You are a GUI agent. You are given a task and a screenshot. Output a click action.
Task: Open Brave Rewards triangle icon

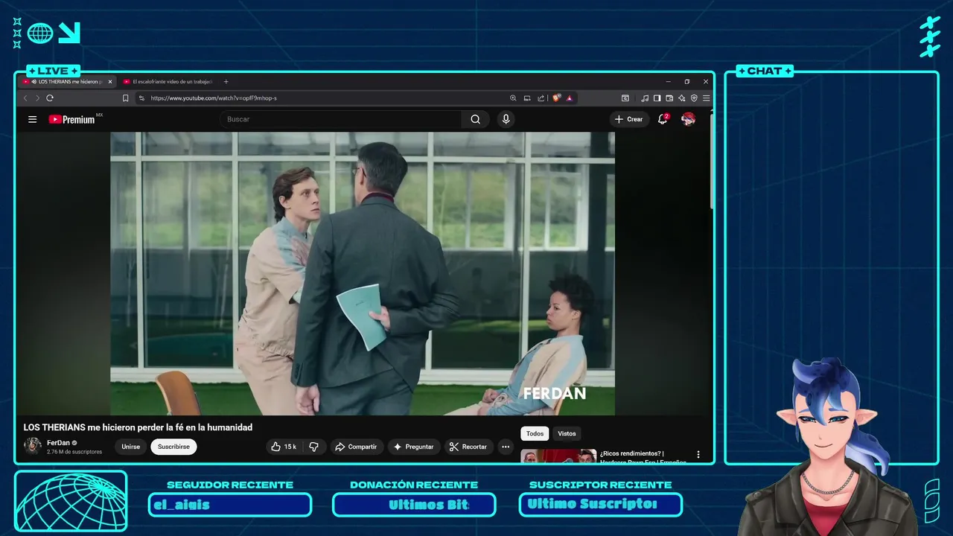(569, 98)
